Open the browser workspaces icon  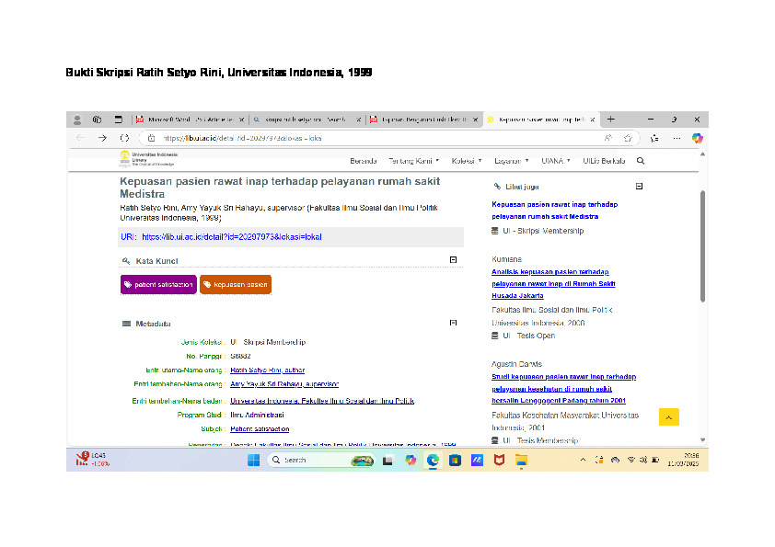[x=97, y=120]
